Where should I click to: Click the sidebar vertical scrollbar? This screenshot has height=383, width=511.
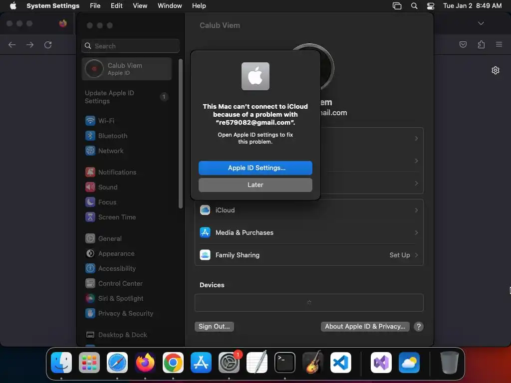(181, 134)
